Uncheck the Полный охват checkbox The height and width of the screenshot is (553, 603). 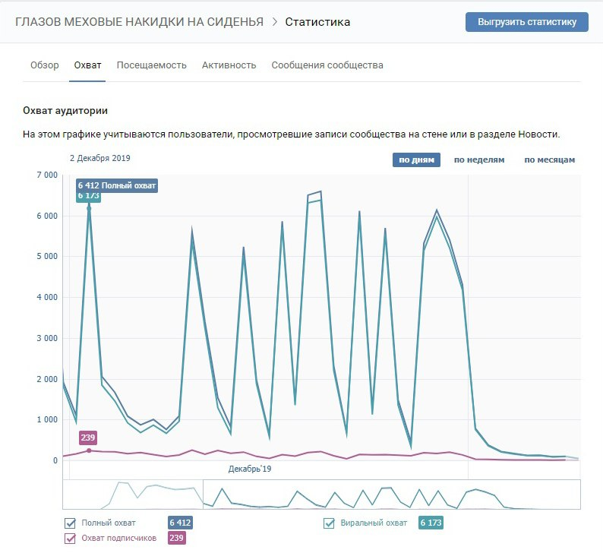[71, 523]
